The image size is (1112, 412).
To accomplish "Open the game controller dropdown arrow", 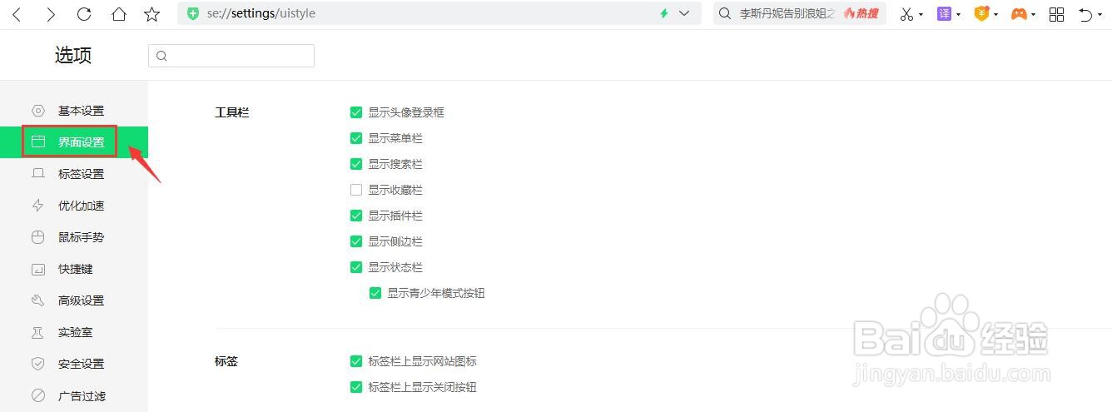I will click(x=1034, y=15).
